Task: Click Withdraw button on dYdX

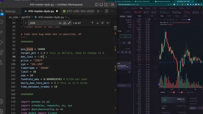Action: (122, 16)
